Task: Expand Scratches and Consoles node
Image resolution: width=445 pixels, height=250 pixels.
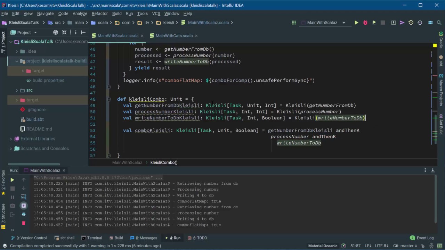Action: click(11, 149)
